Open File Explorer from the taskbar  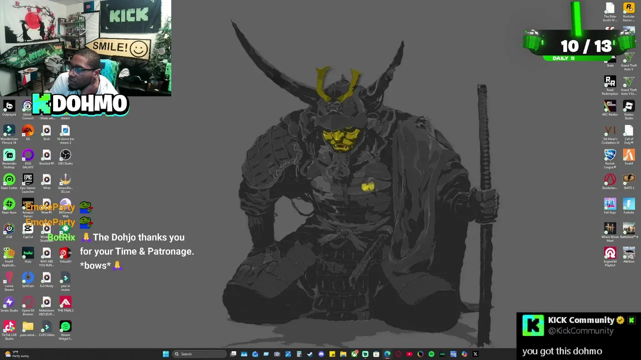pyautogui.click(x=343, y=354)
